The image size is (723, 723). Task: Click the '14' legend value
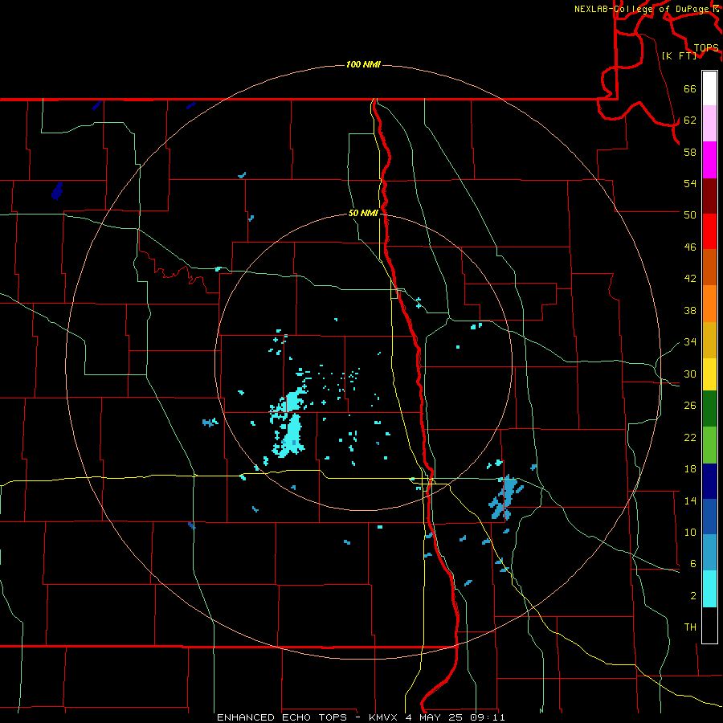pos(690,500)
